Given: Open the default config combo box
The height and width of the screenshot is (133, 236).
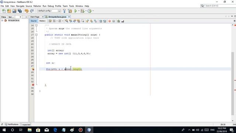Looking at the screenshot, I should (49, 11).
